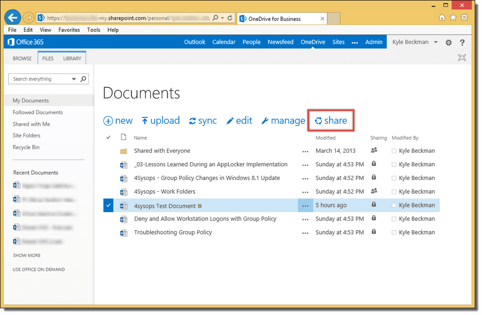Open the Tools menu
Viewport: 482px width, 315px height.
click(x=94, y=30)
